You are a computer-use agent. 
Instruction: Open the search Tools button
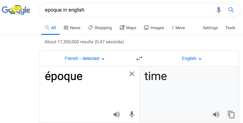point(230,28)
